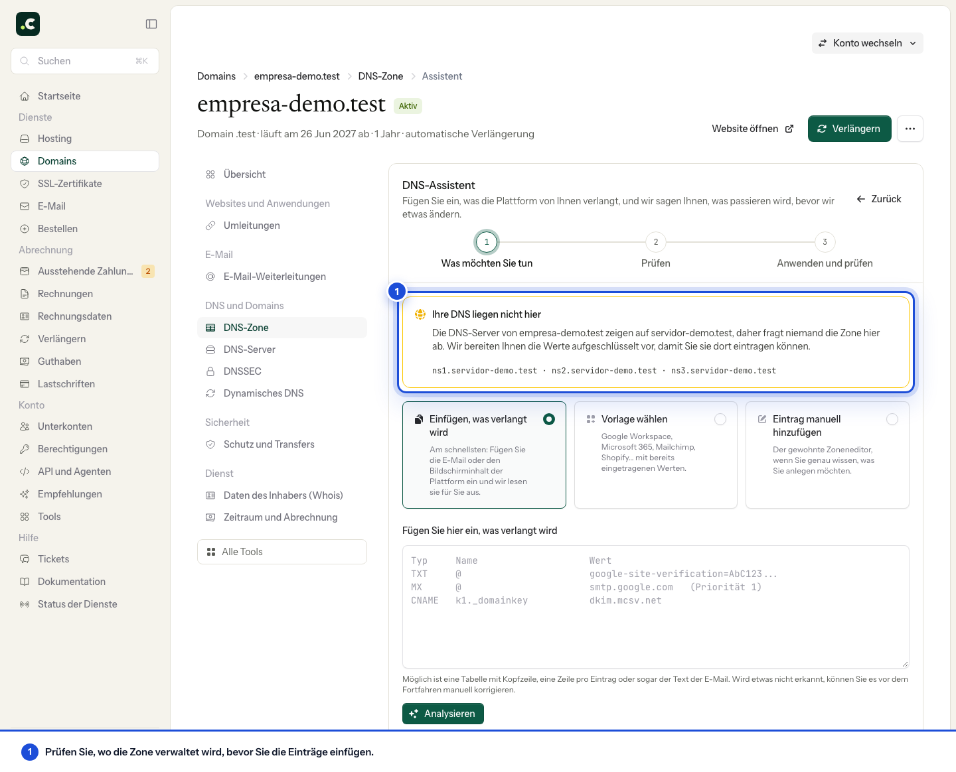Viewport: 956px width, 772px height.
Task: Select the 'Vorlage wählen' radio option
Action: click(720, 419)
